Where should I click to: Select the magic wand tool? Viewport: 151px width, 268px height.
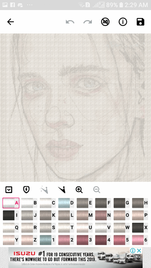(x=44, y=190)
